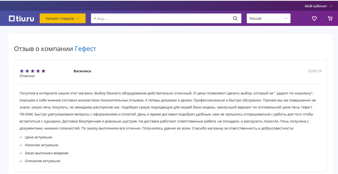Click the review date 13.05.19

click(314, 71)
